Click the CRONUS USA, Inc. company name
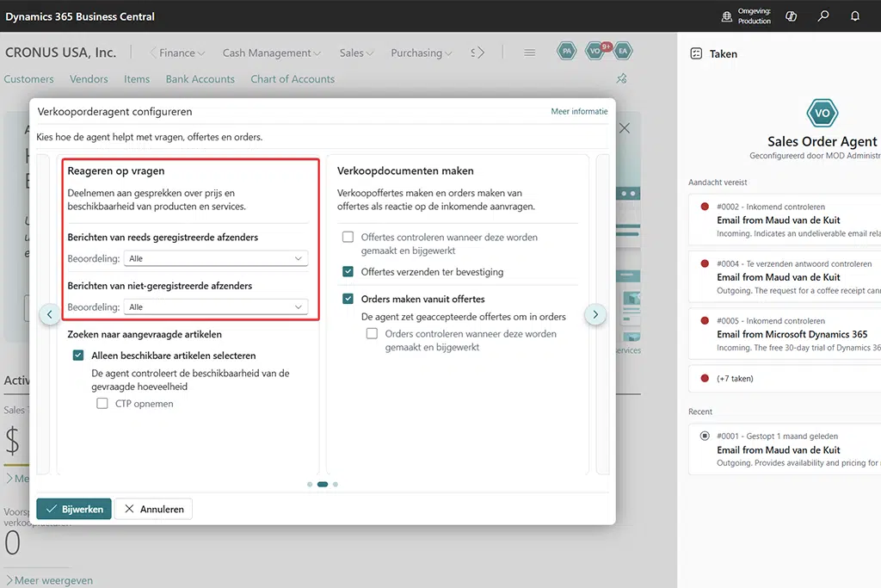 point(61,53)
